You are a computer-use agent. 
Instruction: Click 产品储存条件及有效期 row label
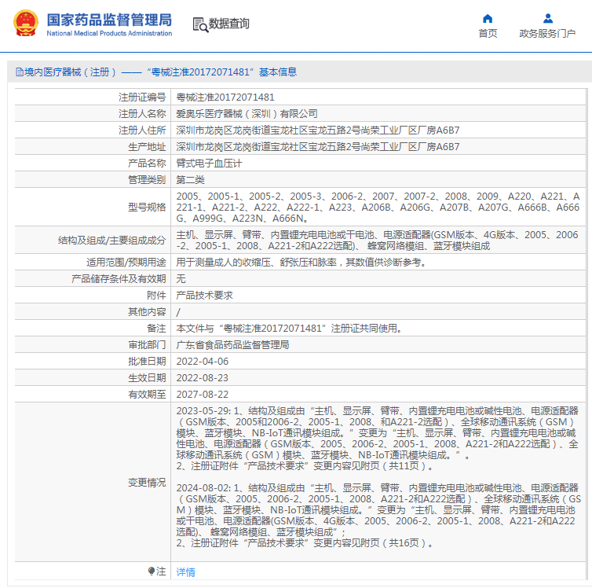point(119,279)
